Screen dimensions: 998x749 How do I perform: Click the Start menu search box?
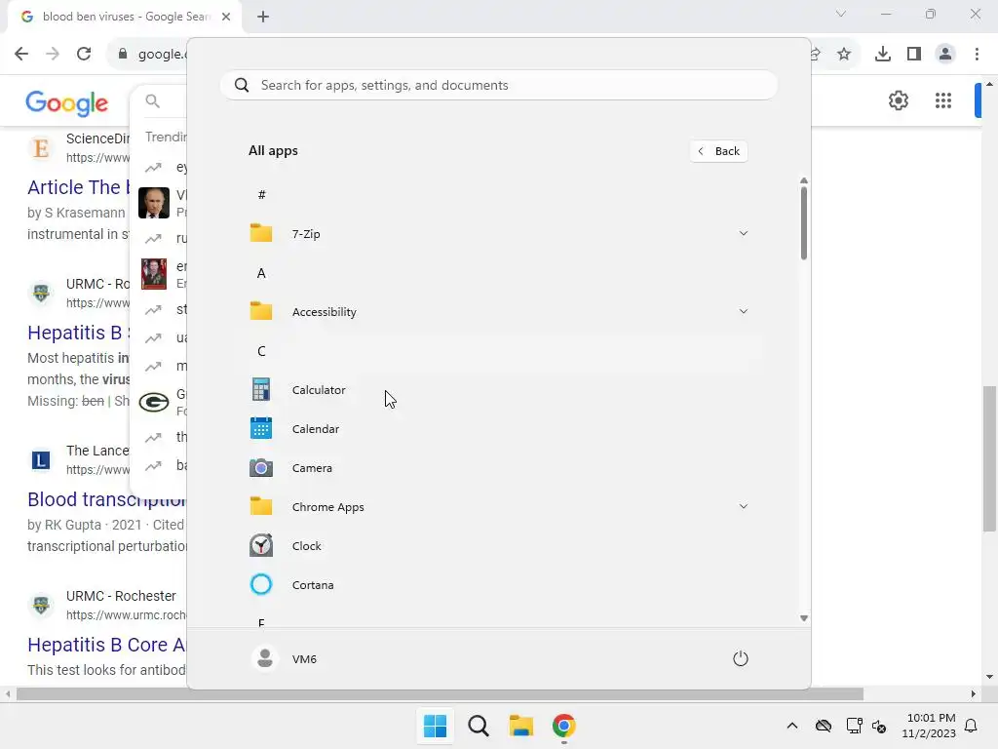pyautogui.click(x=498, y=86)
